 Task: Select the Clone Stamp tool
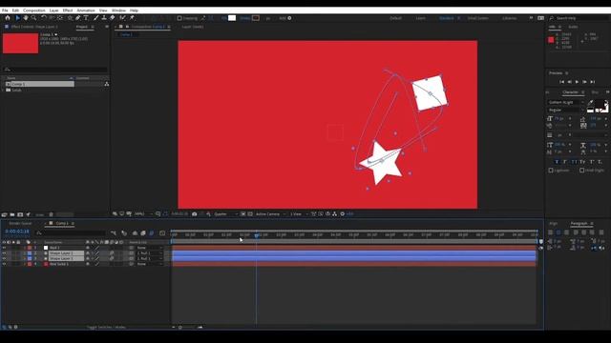[x=104, y=18]
